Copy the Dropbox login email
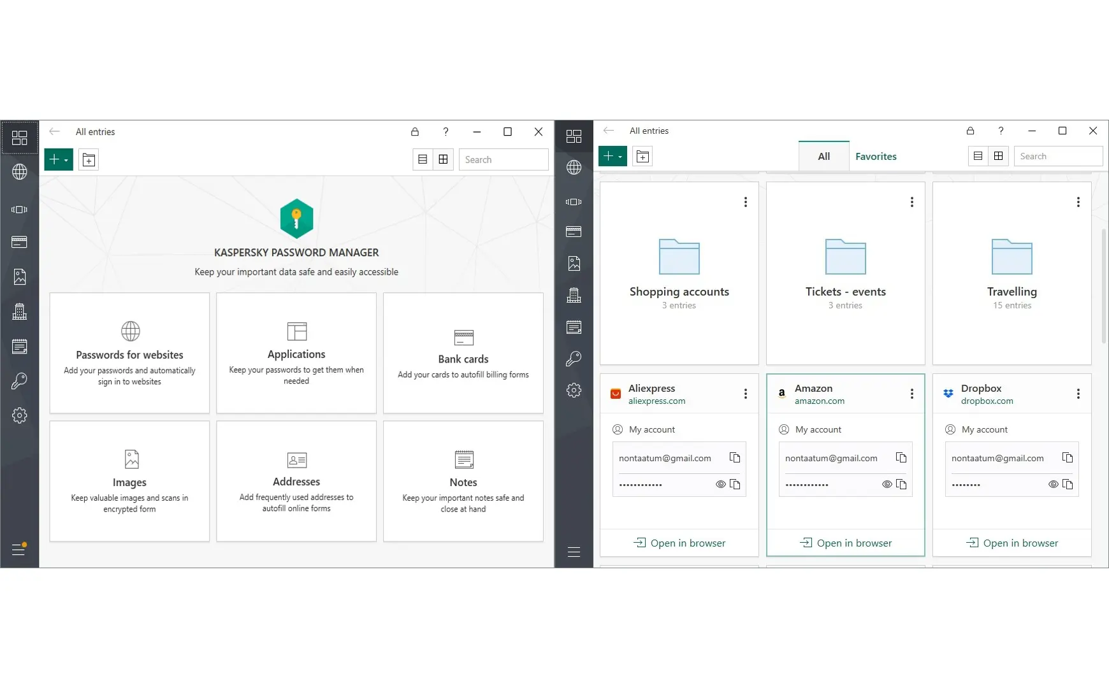The height and width of the screenshot is (688, 1109). point(1068,457)
